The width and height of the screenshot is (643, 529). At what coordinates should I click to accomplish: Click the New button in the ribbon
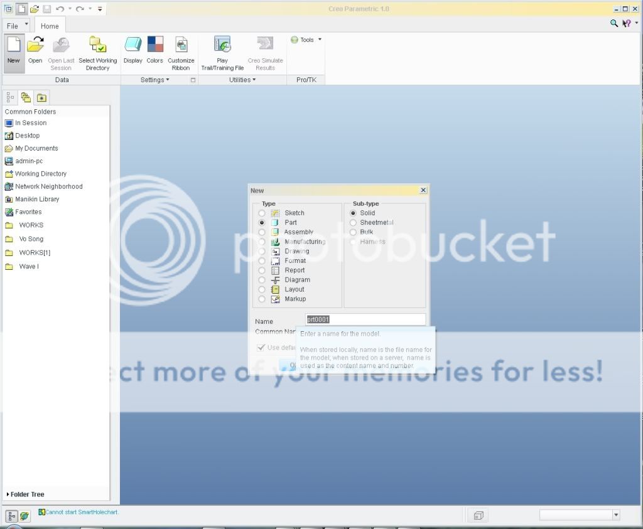tap(14, 53)
